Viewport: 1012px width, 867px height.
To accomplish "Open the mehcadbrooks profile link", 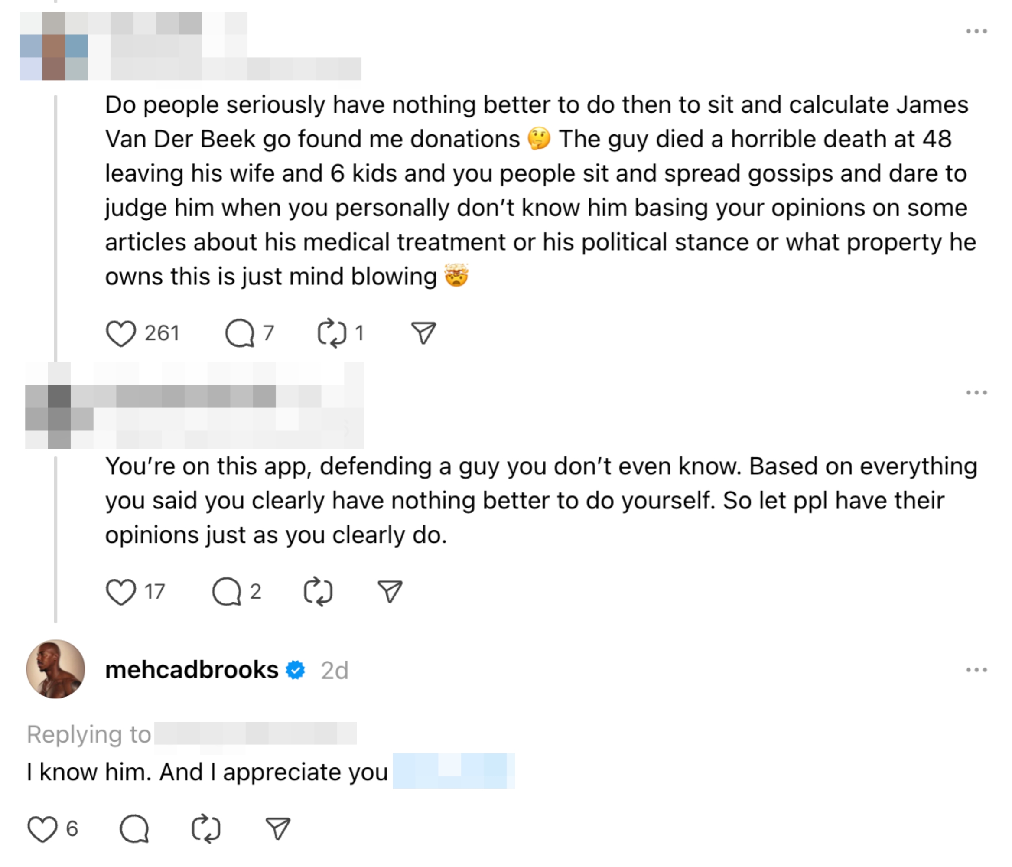I will pos(192,670).
